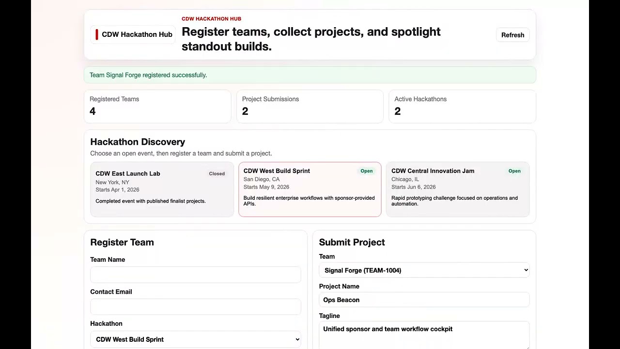Click the Project Name field with Ops Beacon

coord(424,300)
